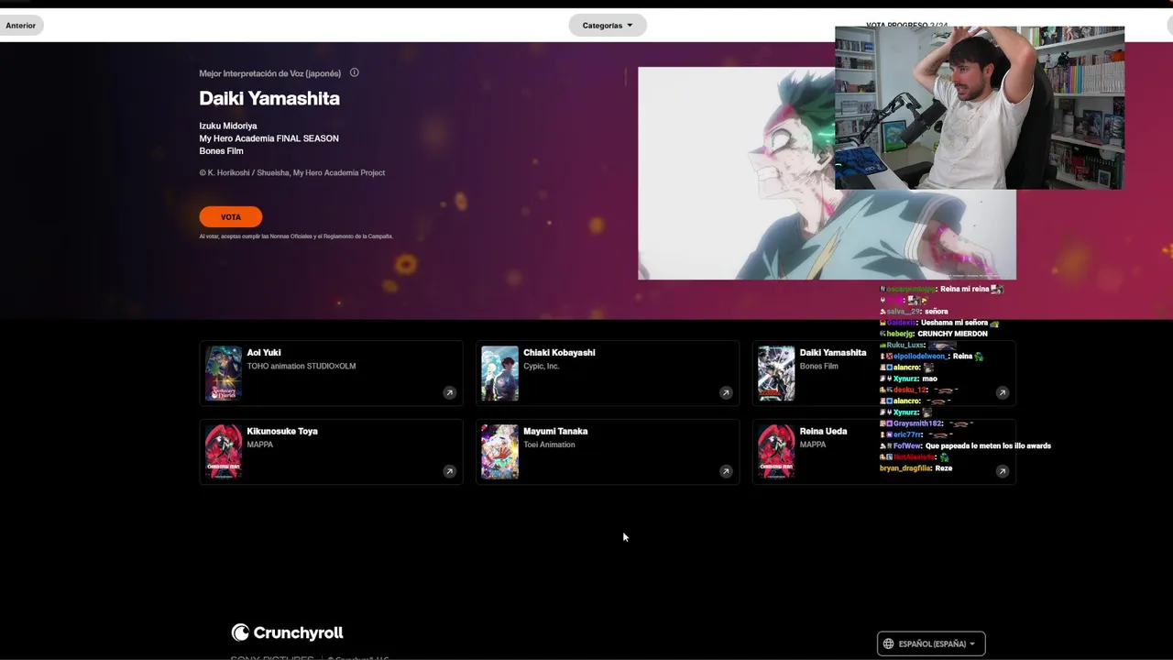The image size is (1173, 660).
Task: Click My Hero Academia FINAL SEASON text
Action: click(x=269, y=138)
